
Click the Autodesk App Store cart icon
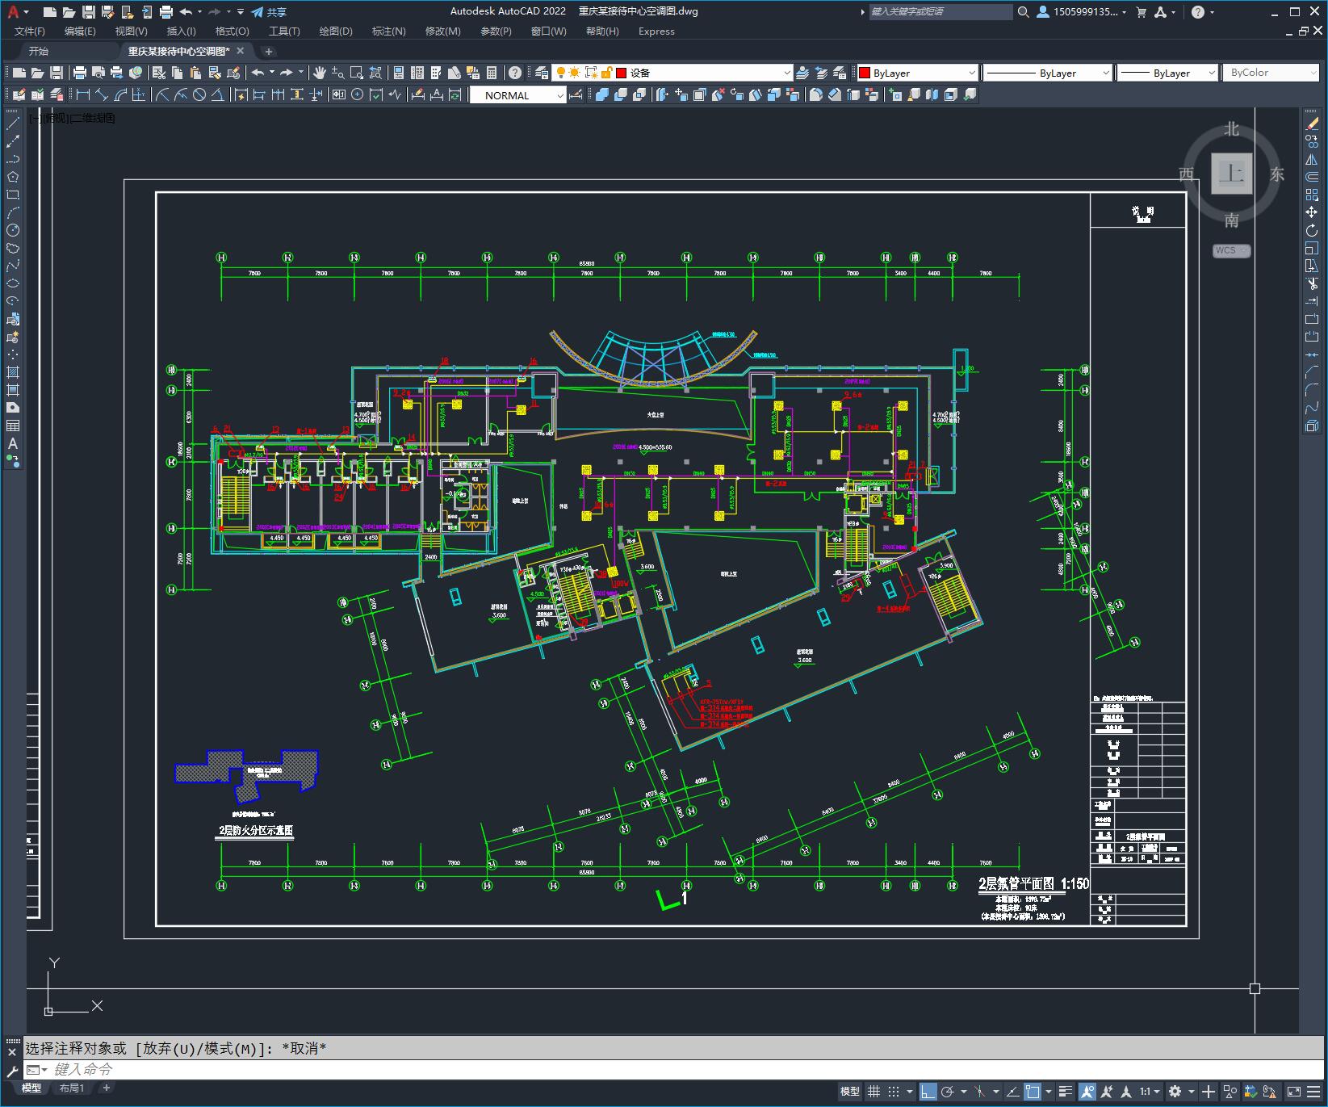[1141, 12]
